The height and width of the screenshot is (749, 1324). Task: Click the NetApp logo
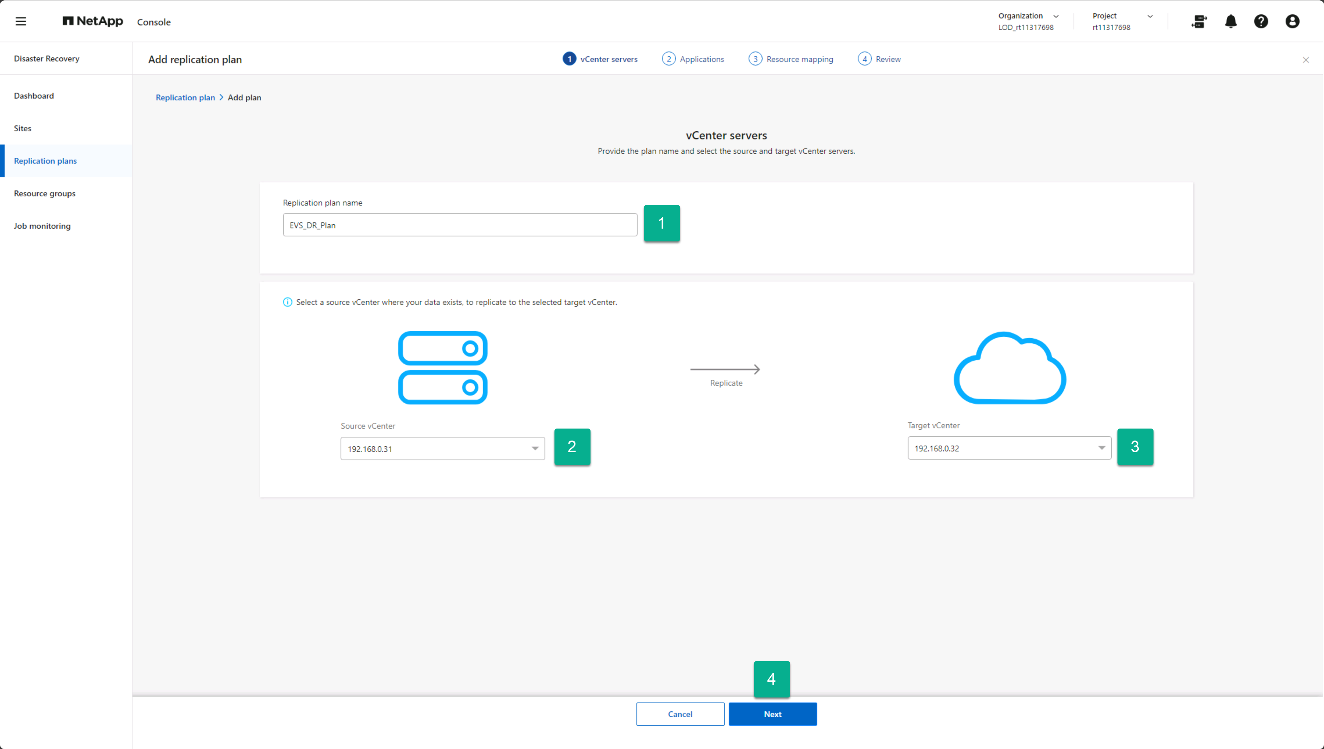click(x=93, y=21)
